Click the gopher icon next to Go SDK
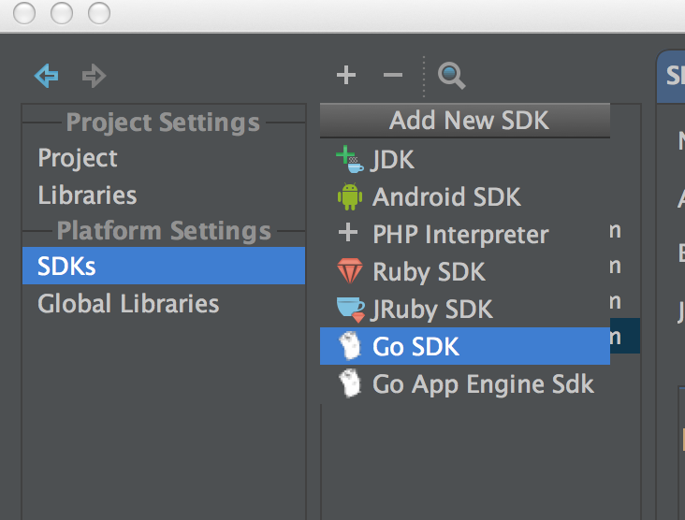Screen dimensions: 685x520 (350, 346)
